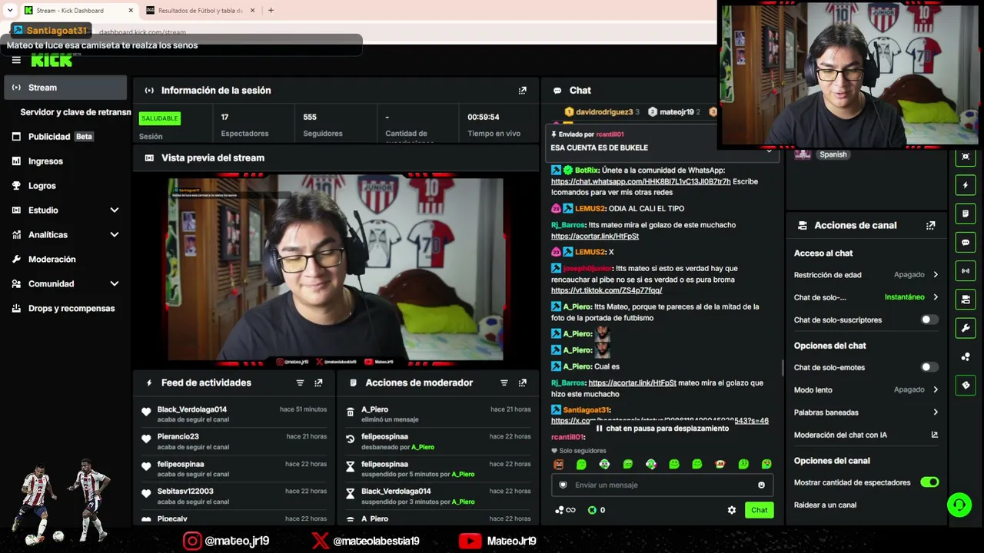Click the Spanish language tag
Screen dimensions: 984x553
[x=833, y=154]
